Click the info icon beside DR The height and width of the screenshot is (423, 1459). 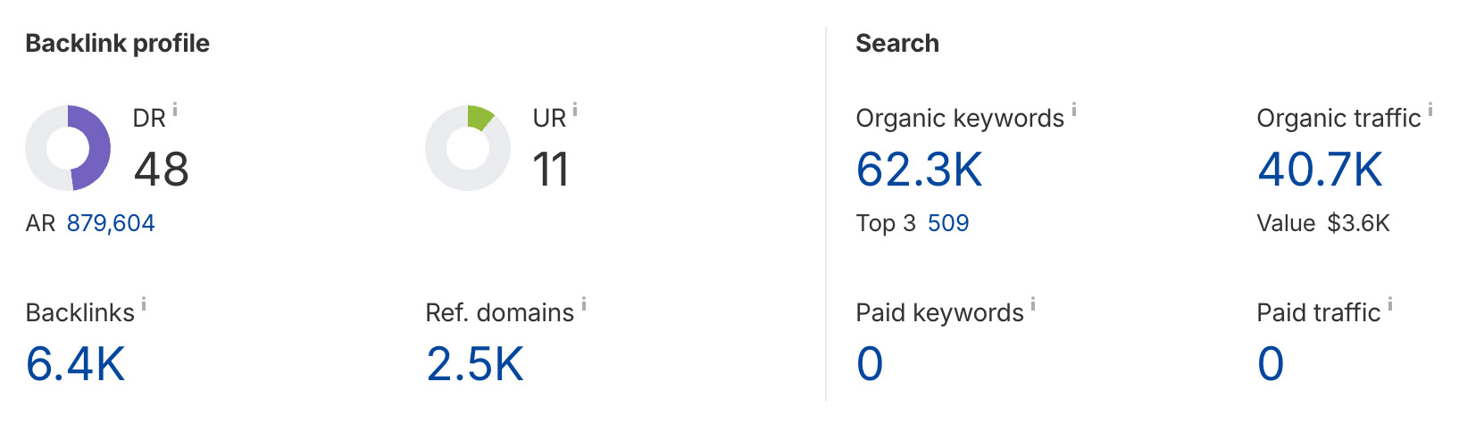175,110
